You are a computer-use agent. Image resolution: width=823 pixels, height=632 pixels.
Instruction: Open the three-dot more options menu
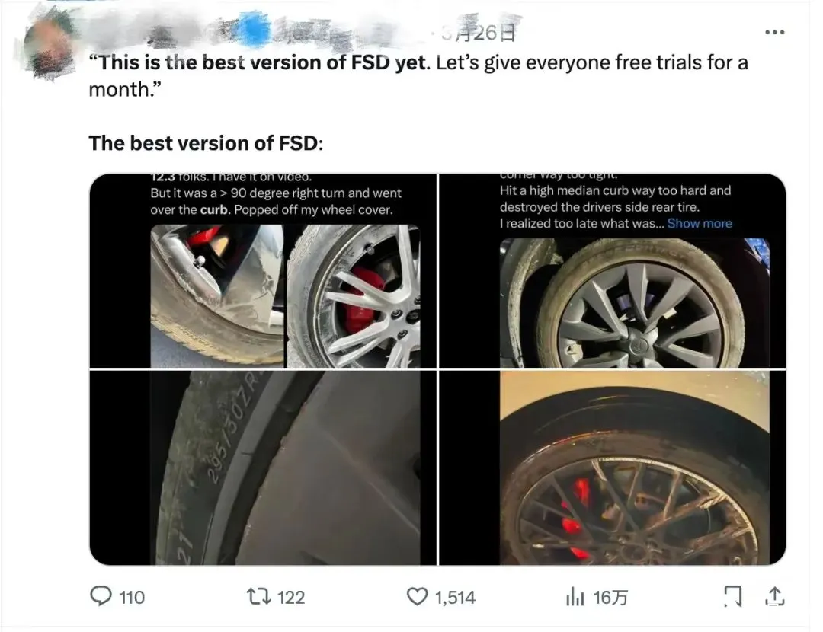coord(774,32)
